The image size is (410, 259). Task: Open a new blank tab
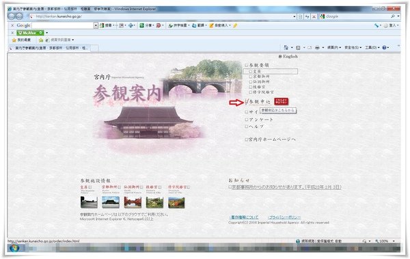[94, 48]
